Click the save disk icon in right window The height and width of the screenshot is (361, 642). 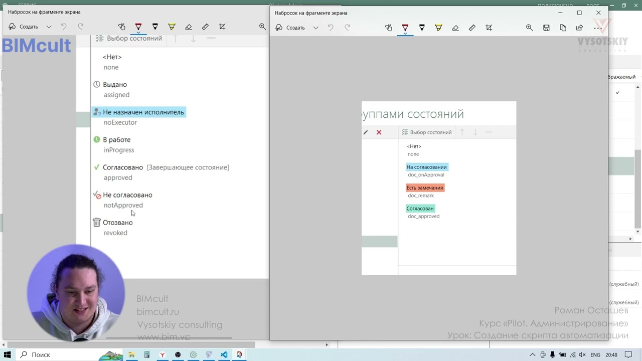pos(546,28)
